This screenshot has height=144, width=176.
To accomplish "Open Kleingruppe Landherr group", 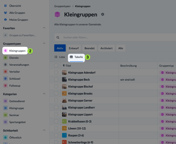I will point(81,108).
